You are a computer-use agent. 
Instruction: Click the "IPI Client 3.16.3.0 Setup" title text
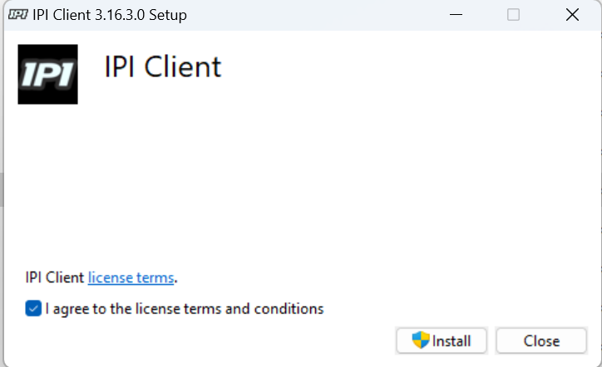click(x=109, y=15)
